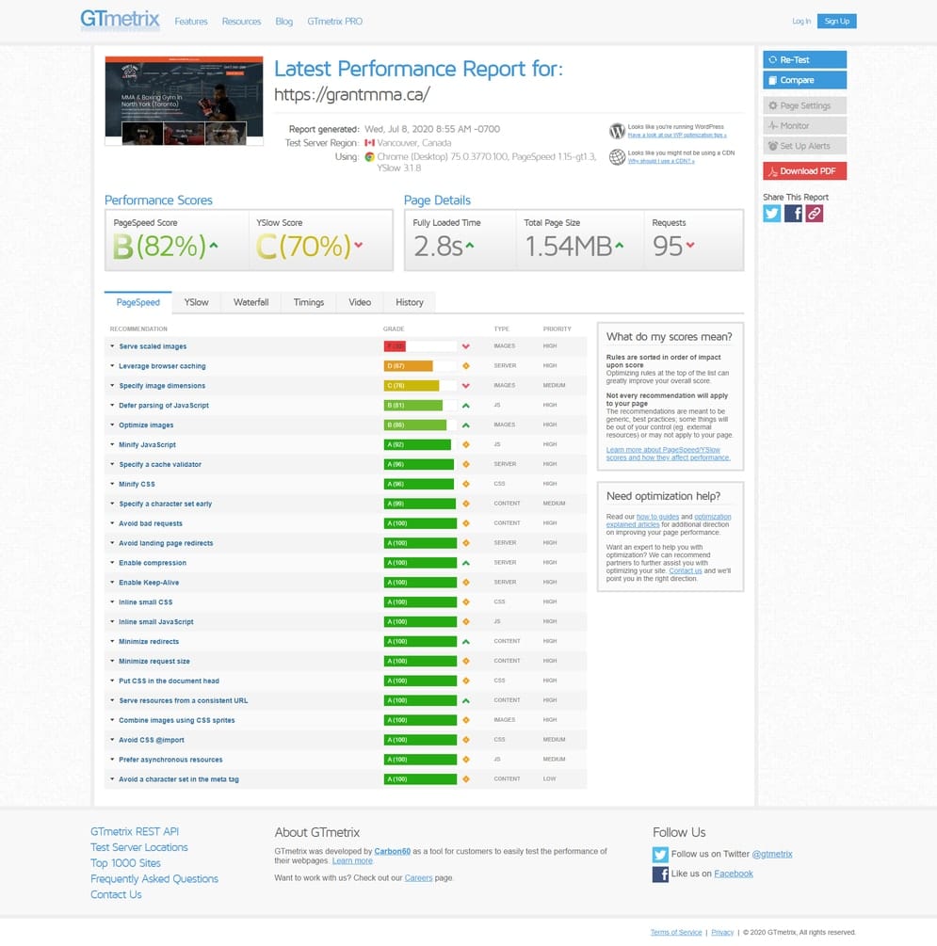The image size is (937, 946).
Task: Click the grantmma.ca website screenshot thumbnail
Action: tap(184, 101)
